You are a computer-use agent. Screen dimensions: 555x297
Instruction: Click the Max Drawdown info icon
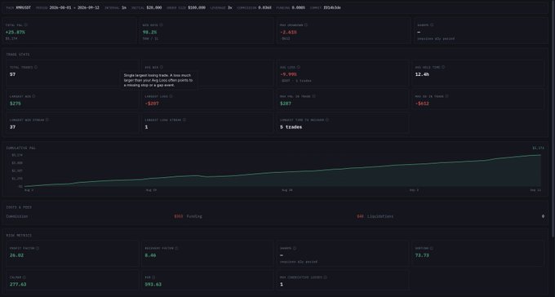(x=306, y=25)
